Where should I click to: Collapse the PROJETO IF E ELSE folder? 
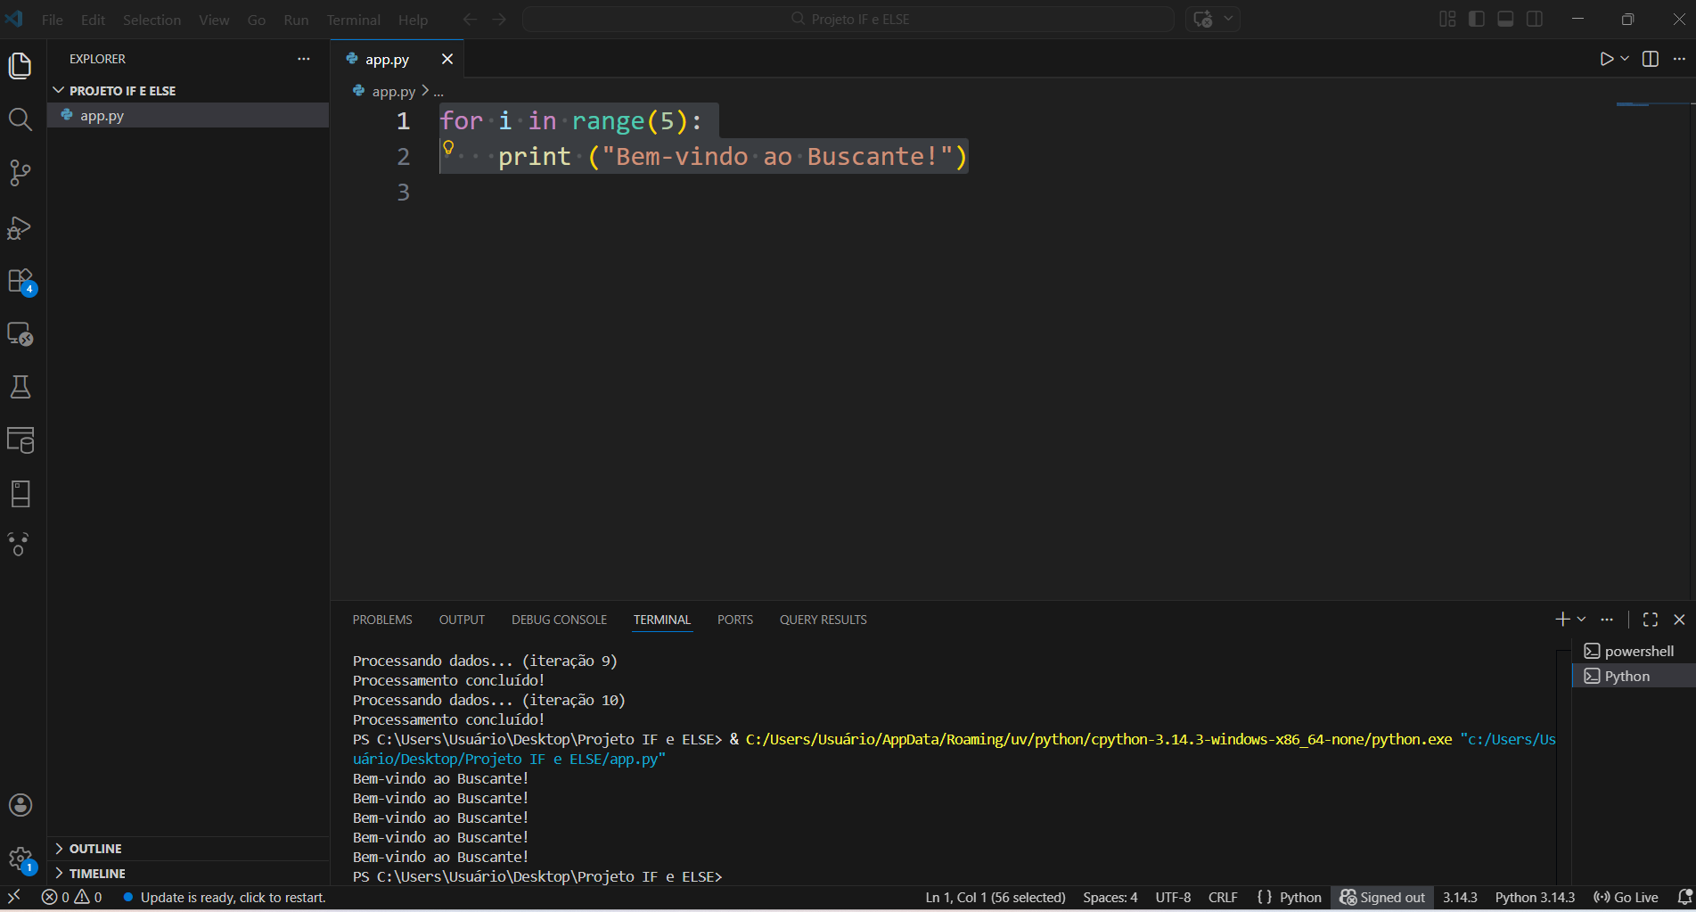coord(122,91)
